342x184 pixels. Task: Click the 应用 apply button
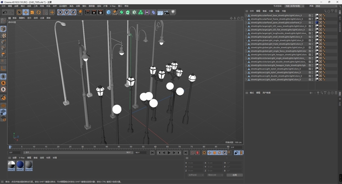click(x=234, y=175)
